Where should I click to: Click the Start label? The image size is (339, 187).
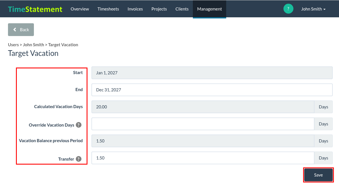pos(78,73)
